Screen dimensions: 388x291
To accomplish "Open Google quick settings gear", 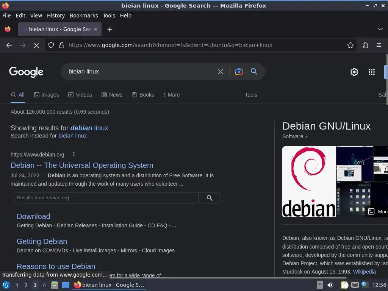I will [354, 72].
